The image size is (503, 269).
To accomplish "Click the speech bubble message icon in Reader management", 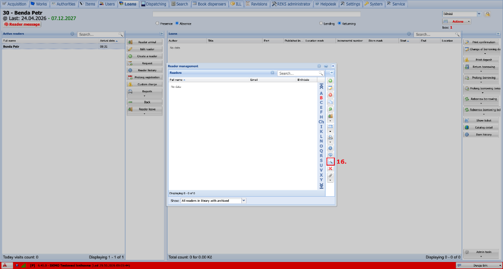I will 330,155.
